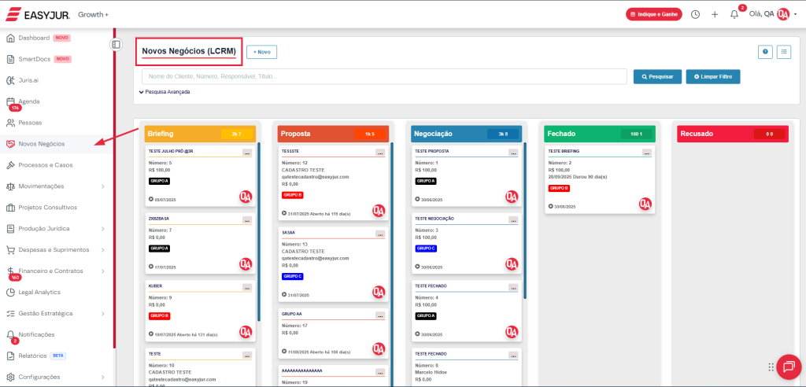The height and width of the screenshot is (387, 806).
Task: Click the + Novo button
Action: (261, 52)
